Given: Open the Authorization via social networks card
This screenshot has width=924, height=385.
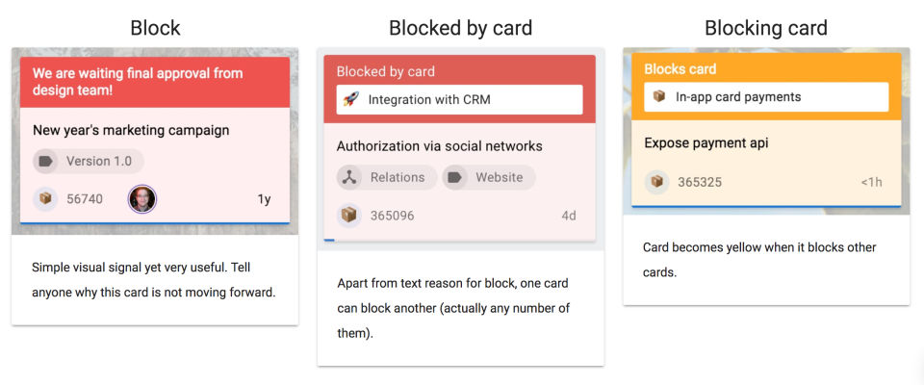Looking at the screenshot, I should coord(439,146).
